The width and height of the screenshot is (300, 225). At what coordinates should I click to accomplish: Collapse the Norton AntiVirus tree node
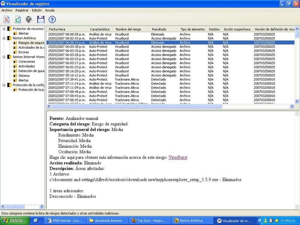point(4,38)
